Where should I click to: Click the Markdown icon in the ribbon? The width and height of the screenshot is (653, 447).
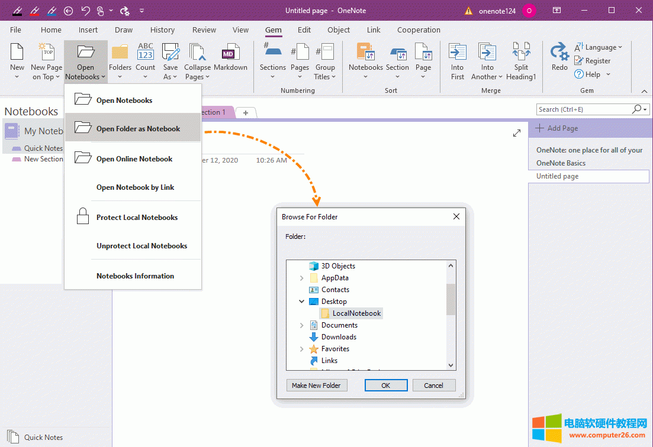pos(230,54)
